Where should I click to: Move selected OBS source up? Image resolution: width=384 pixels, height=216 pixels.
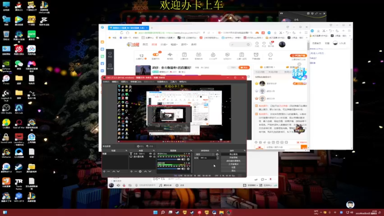coord(145,171)
